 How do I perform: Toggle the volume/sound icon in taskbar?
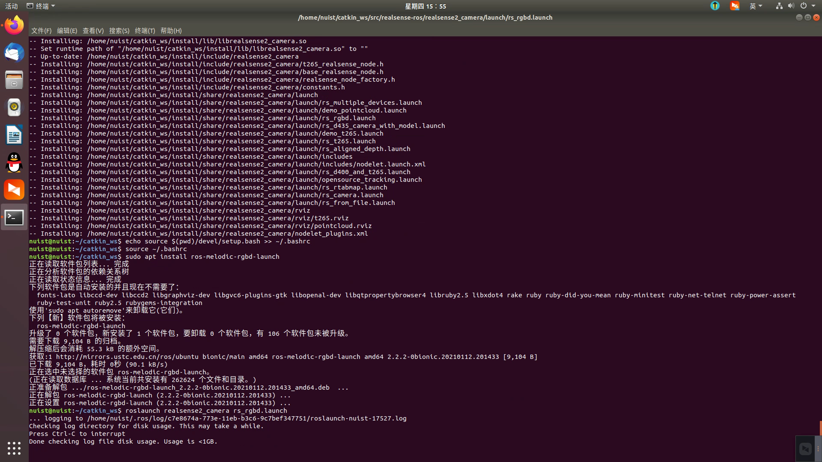tap(792, 6)
